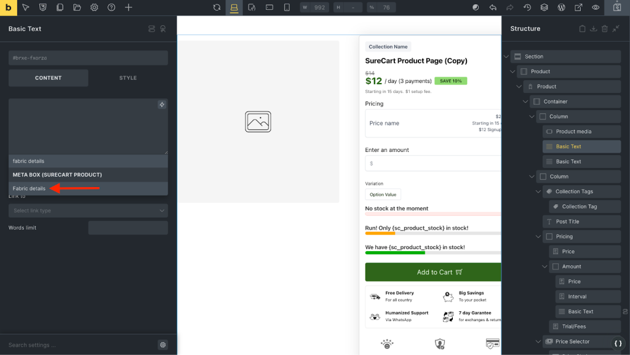Click the plus icon to add elements
Image resolution: width=630 pixels, height=355 pixels.
[129, 7]
